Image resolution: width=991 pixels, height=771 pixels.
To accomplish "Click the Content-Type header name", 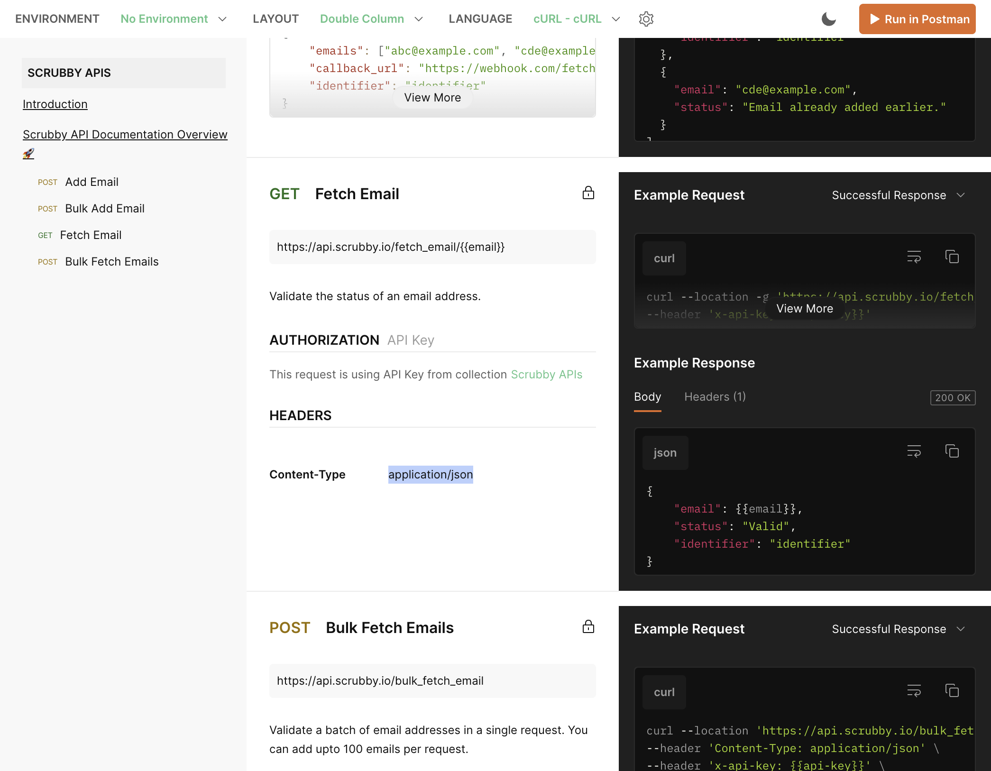I will click(x=307, y=475).
